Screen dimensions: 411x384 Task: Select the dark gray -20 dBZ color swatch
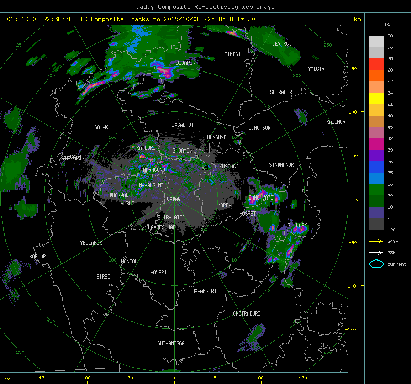376,224
